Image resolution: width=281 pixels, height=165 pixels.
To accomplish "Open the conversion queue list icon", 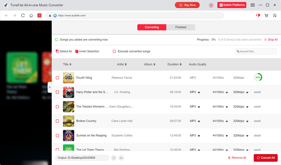I will point(275,15).
